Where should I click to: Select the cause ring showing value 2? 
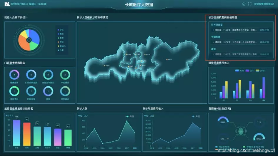click(x=65, y=75)
